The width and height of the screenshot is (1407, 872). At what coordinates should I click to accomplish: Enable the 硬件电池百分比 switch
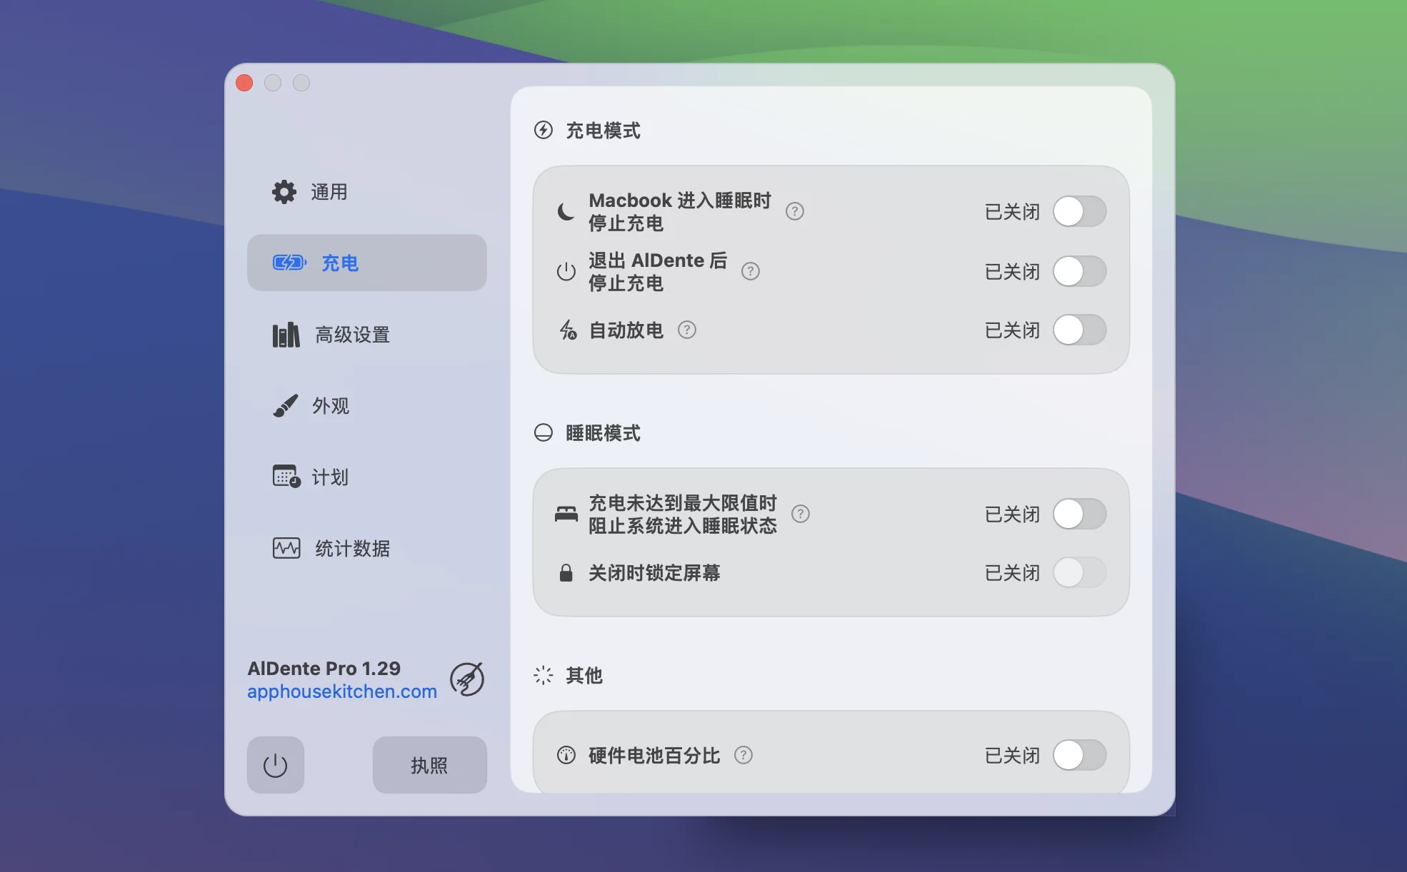coord(1080,755)
